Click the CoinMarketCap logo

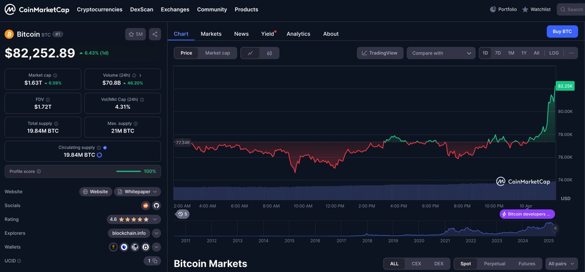click(37, 9)
